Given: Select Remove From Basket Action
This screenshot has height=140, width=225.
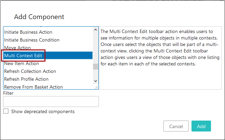Looking at the screenshot, I should pyautogui.click(x=34, y=87).
